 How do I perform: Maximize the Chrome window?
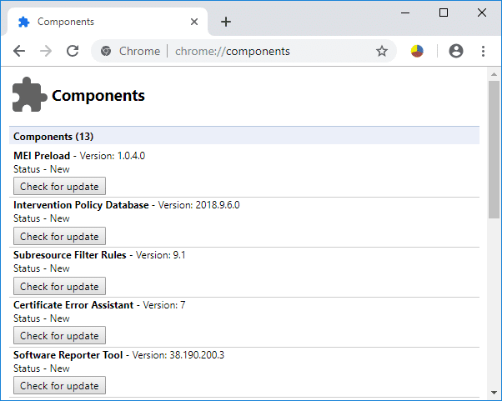pos(444,13)
